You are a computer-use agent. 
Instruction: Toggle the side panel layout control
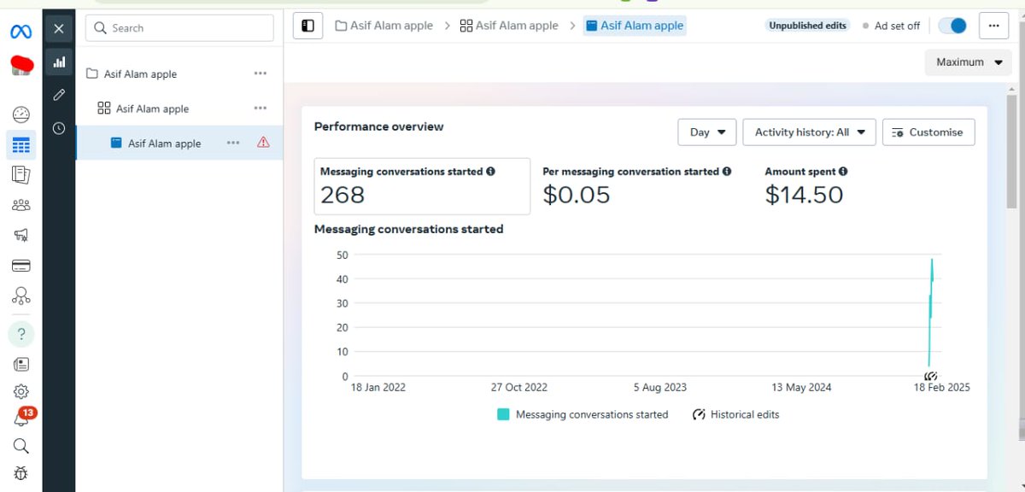click(x=307, y=26)
